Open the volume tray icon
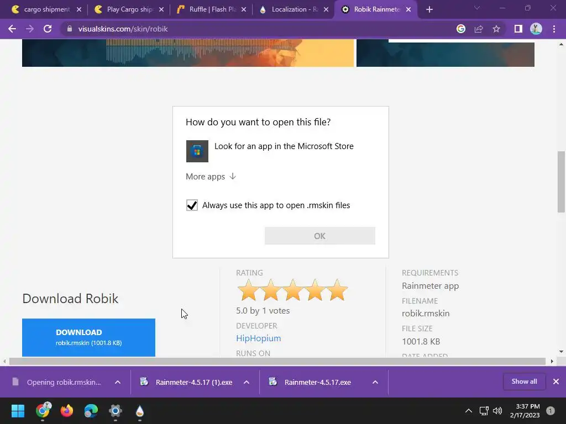Viewport: 566px width, 424px height. 497,411
